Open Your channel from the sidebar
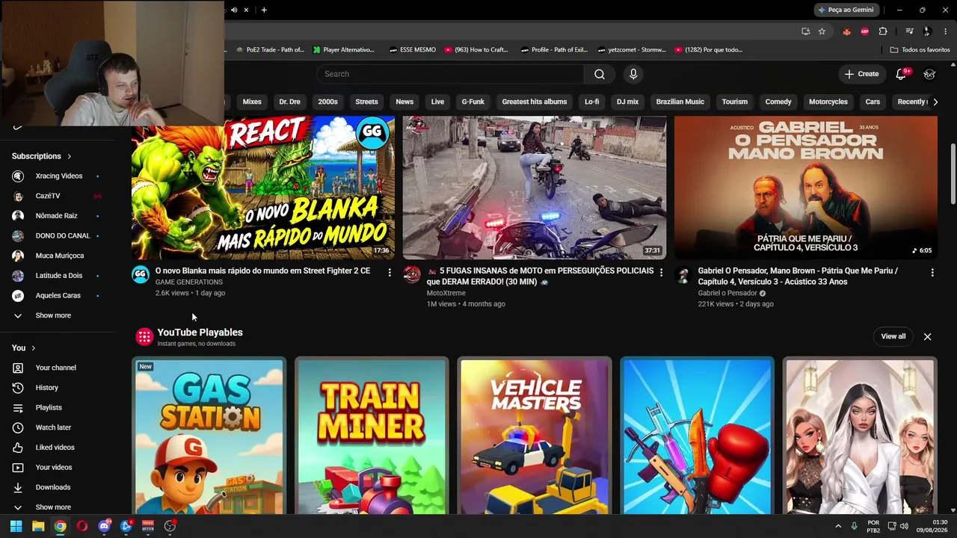 pos(58,368)
